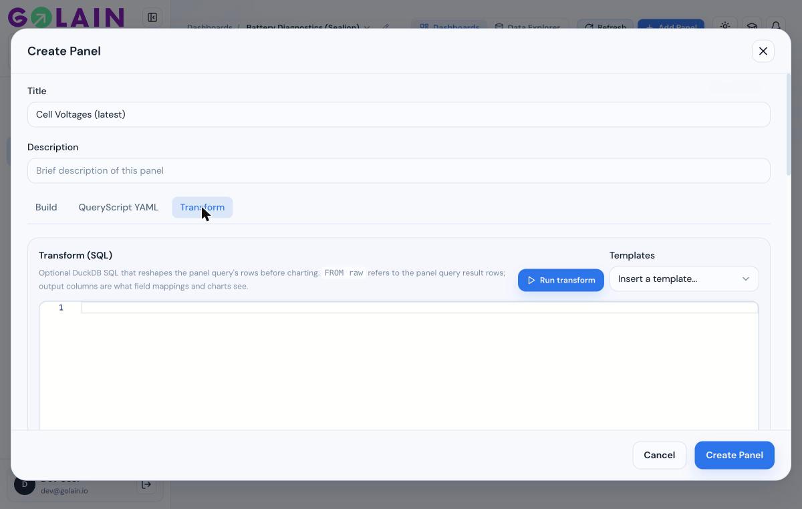Open the Insert a template dropdown
This screenshot has height=509, width=802.
[x=684, y=279]
